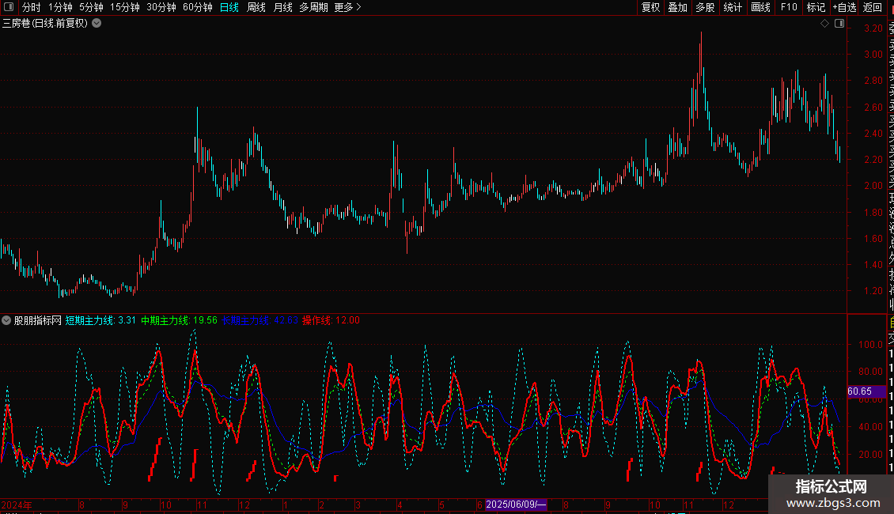The width and height of the screenshot is (894, 514).
Task: Select the 中期主力线: 19.56 legend
Action: 179,320
